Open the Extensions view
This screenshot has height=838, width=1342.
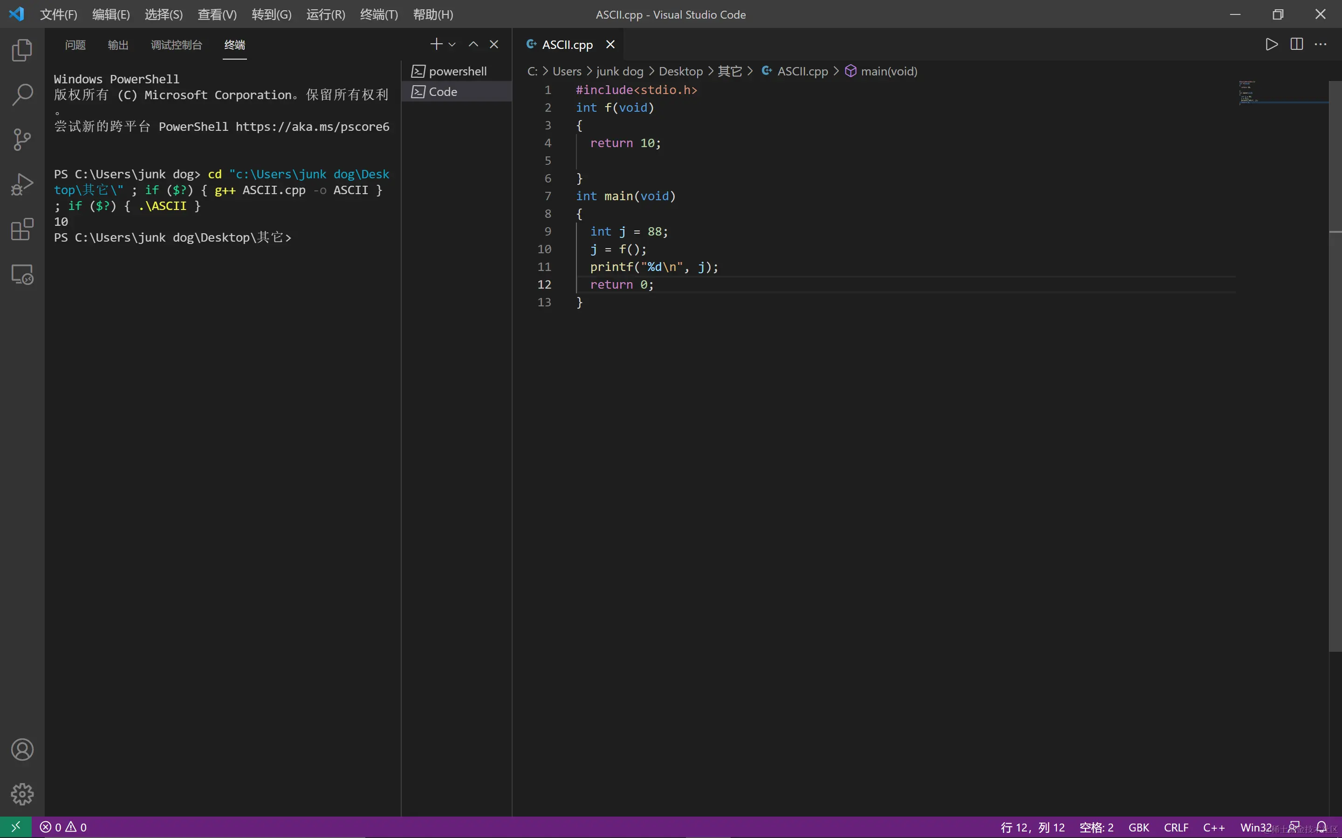[x=22, y=230]
